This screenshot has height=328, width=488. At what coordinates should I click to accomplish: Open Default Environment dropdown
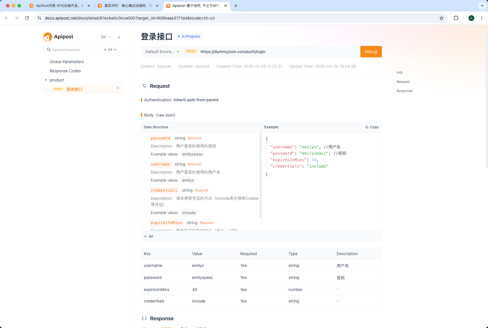click(162, 52)
